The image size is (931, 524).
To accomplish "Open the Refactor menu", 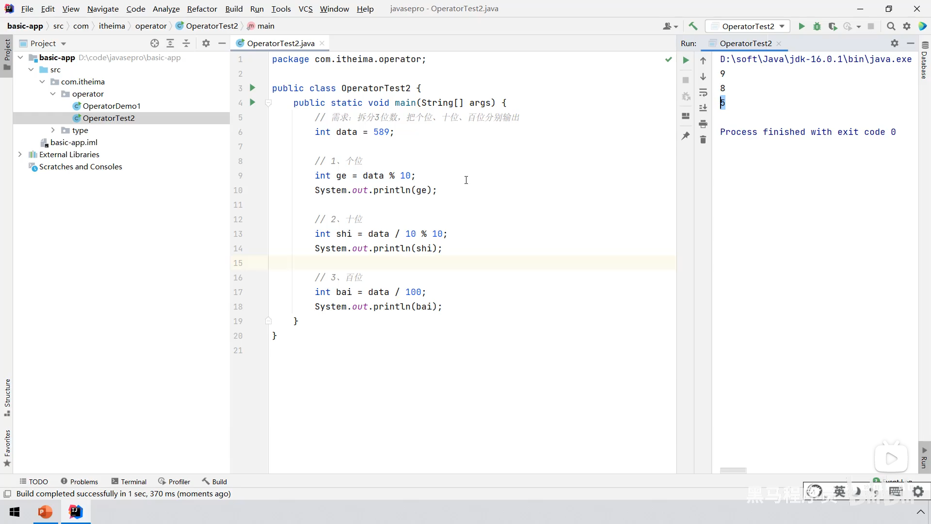I will click(202, 9).
